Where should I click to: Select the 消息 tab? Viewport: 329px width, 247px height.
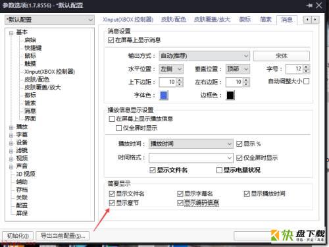click(287, 20)
